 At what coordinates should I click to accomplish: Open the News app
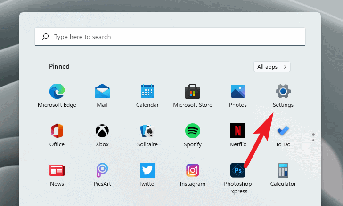(x=57, y=174)
